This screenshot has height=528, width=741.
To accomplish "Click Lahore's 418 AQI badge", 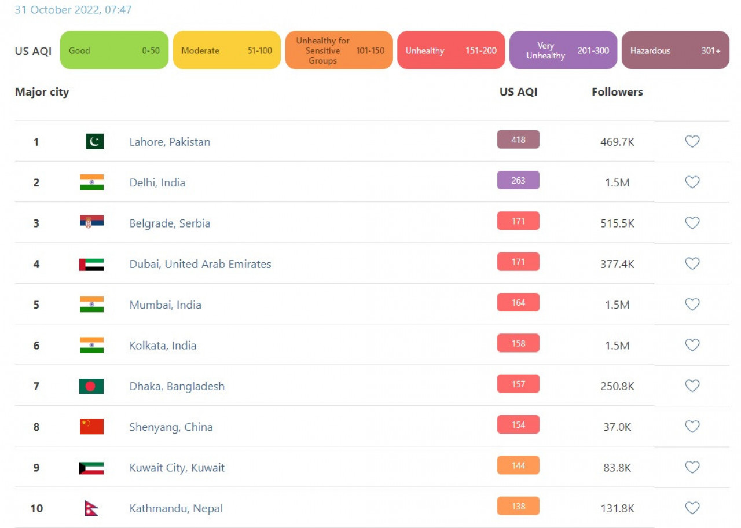I will click(x=518, y=140).
